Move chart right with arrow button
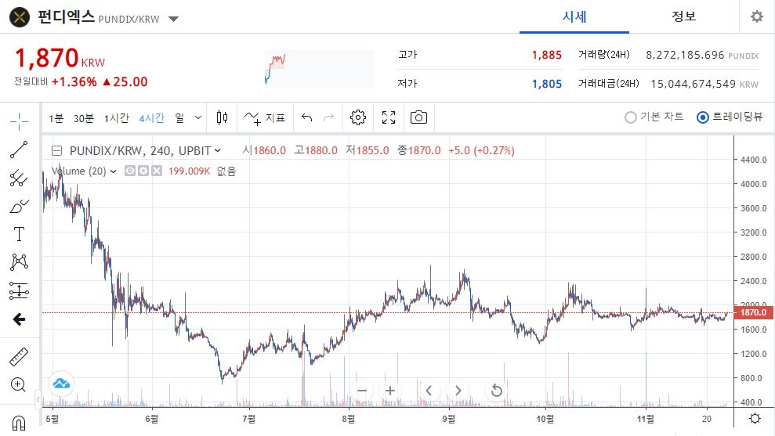This screenshot has width=775, height=436. pyautogui.click(x=458, y=391)
